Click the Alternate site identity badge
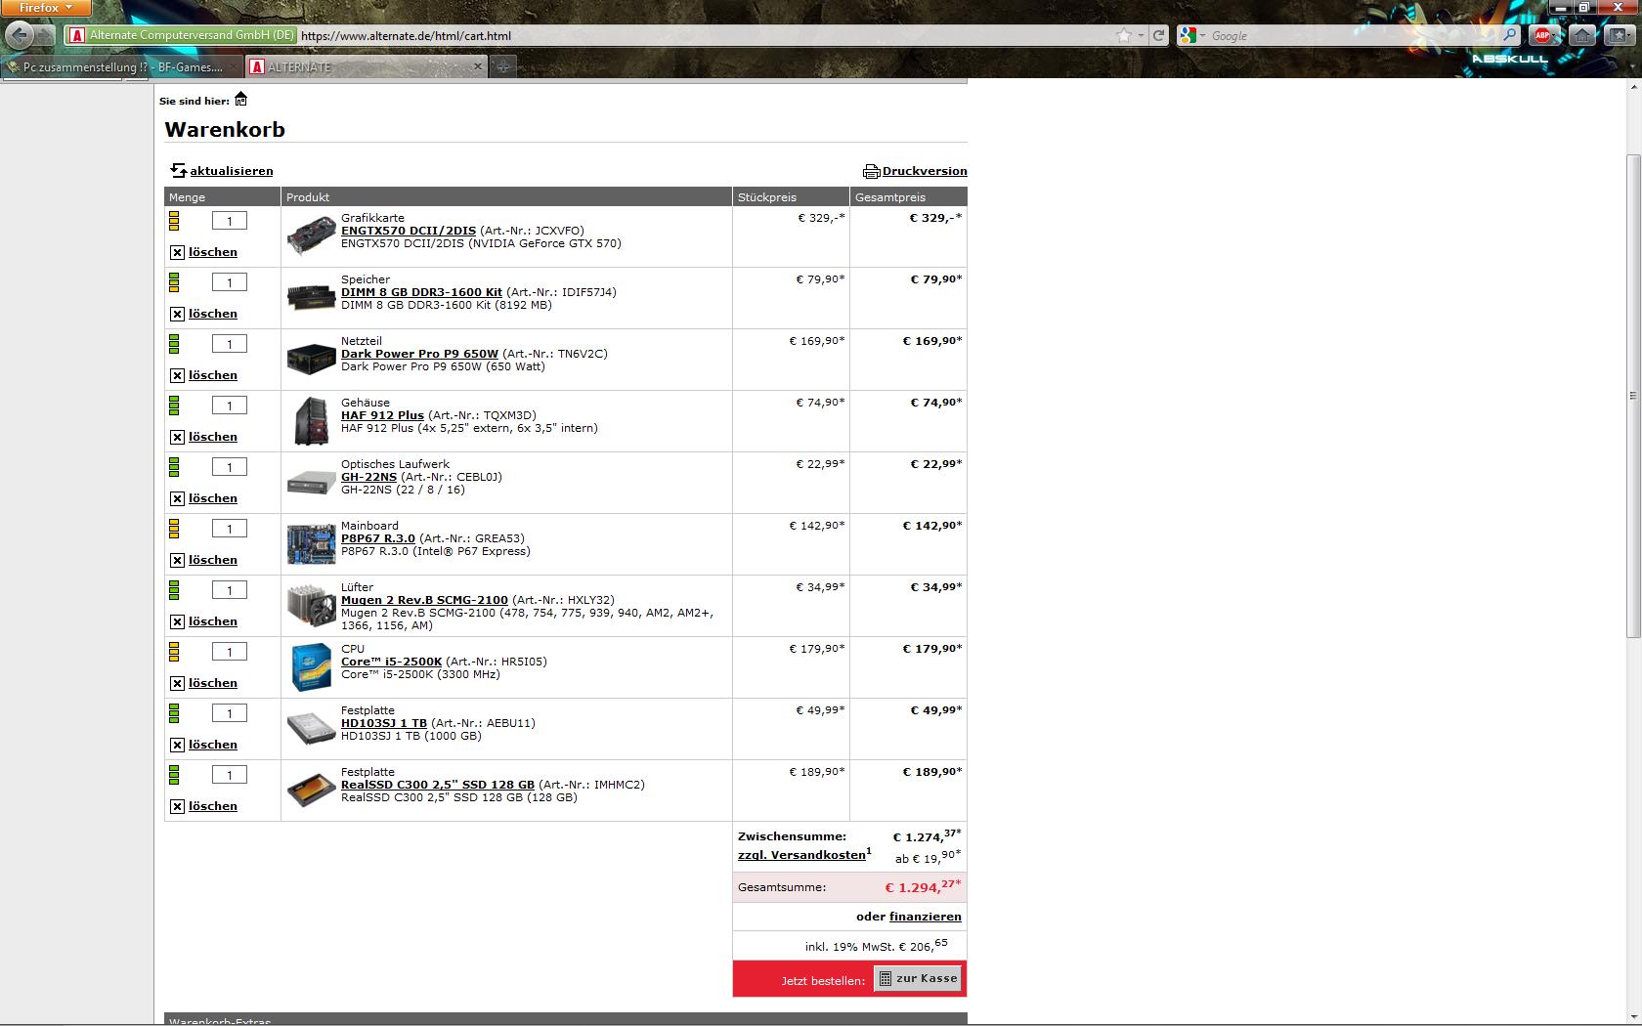The width and height of the screenshot is (1642, 1026). [x=182, y=35]
